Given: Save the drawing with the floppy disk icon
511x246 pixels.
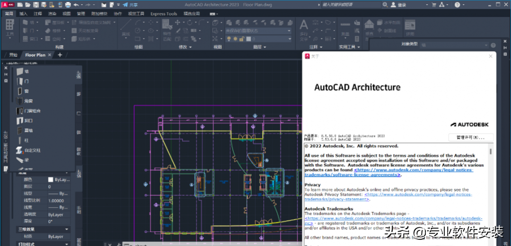Looking at the screenshot, I should pyautogui.click(x=36, y=5).
